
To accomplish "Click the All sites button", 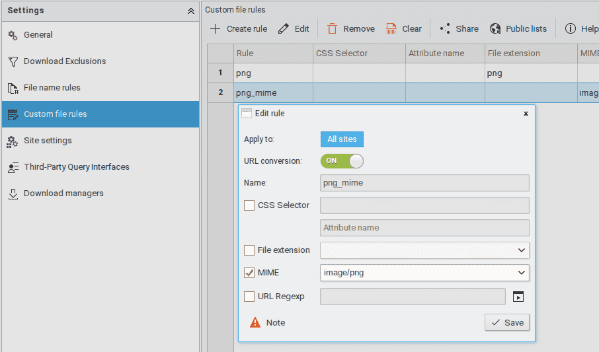I will click(x=342, y=139).
